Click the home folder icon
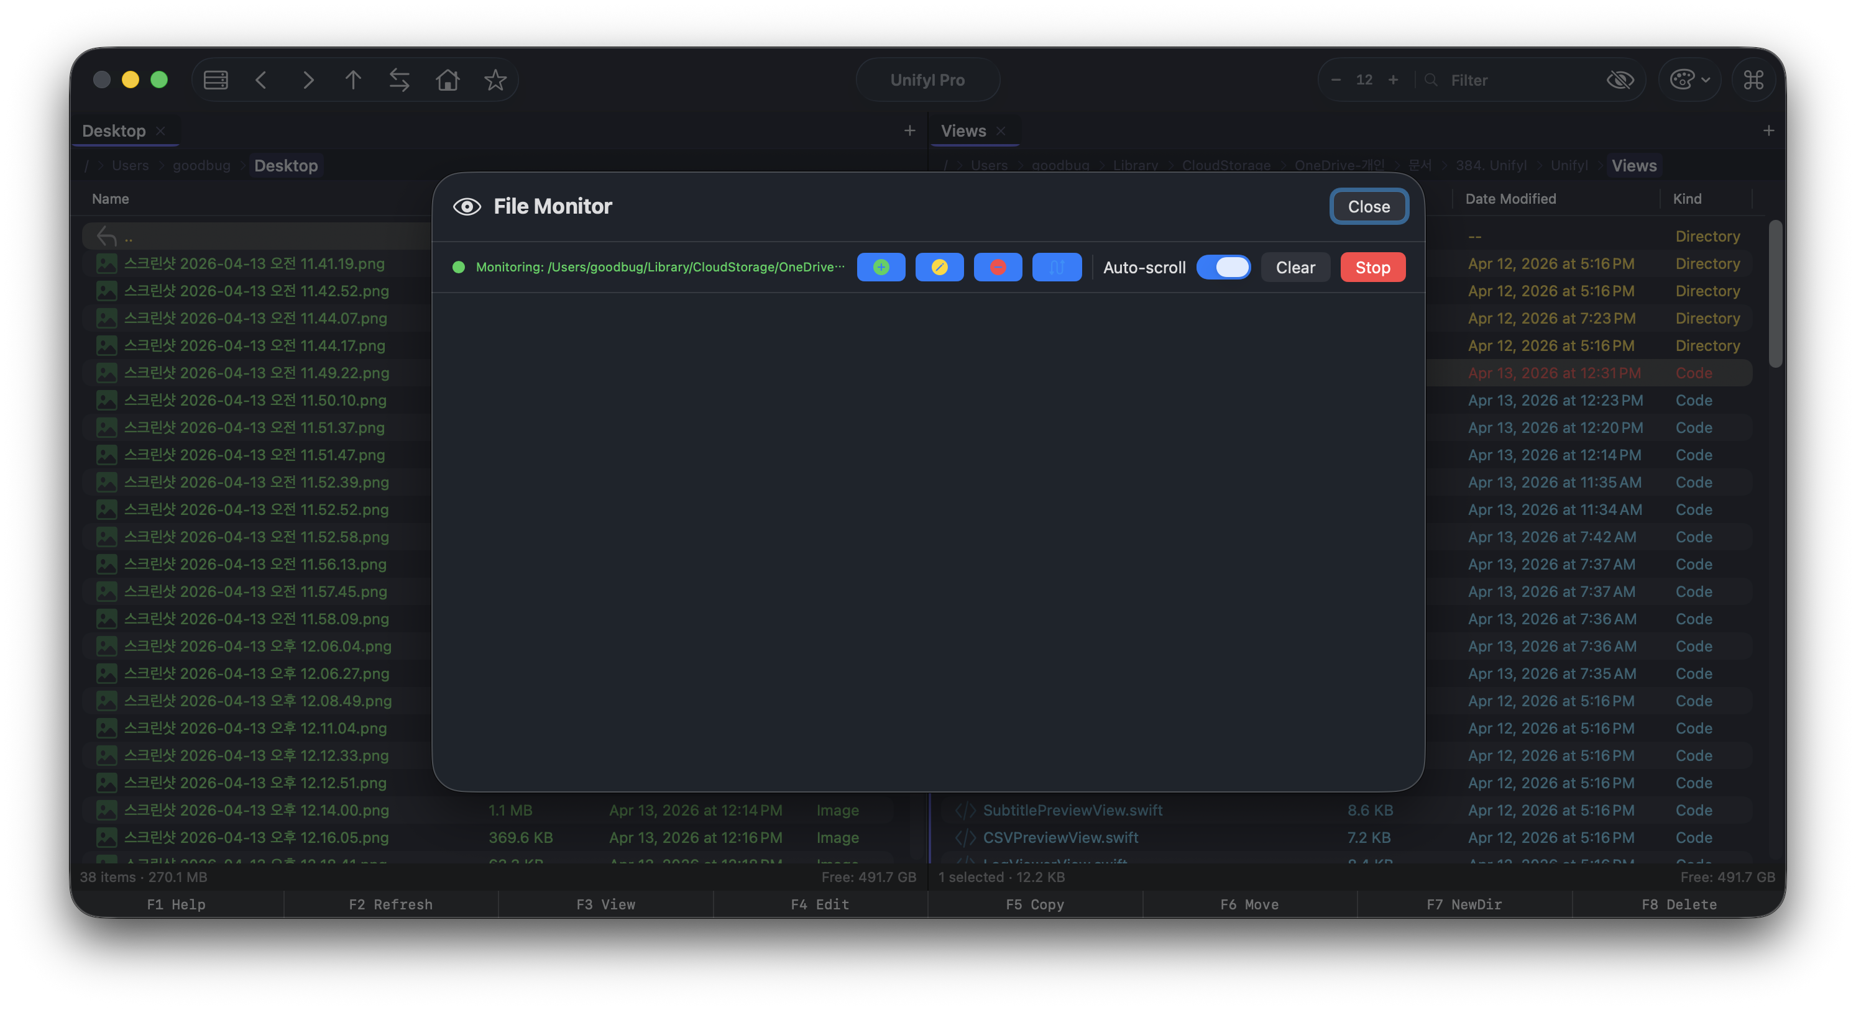This screenshot has width=1856, height=1010. [x=448, y=80]
